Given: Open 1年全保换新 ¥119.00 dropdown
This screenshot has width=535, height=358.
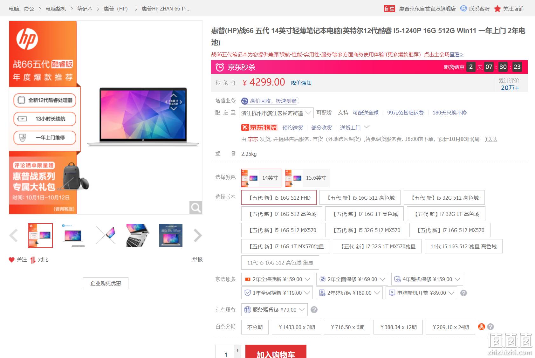Looking at the screenshot, I should pyautogui.click(x=277, y=293).
